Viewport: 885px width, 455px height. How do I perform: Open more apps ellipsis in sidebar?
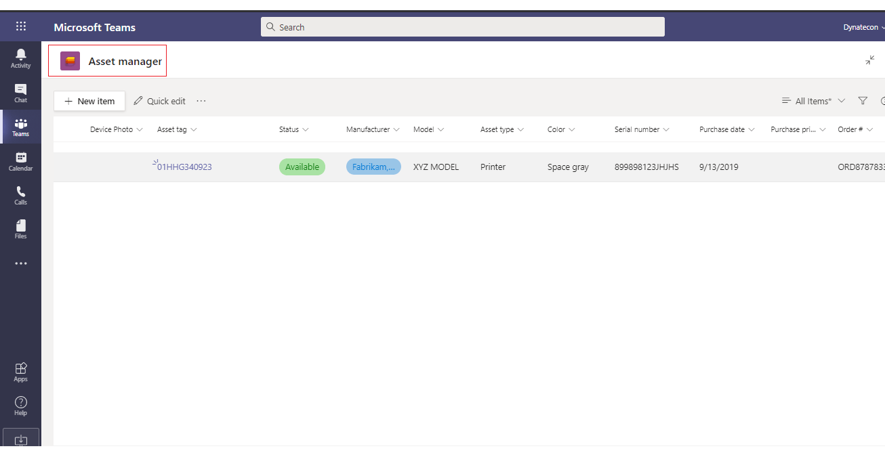coord(20,263)
